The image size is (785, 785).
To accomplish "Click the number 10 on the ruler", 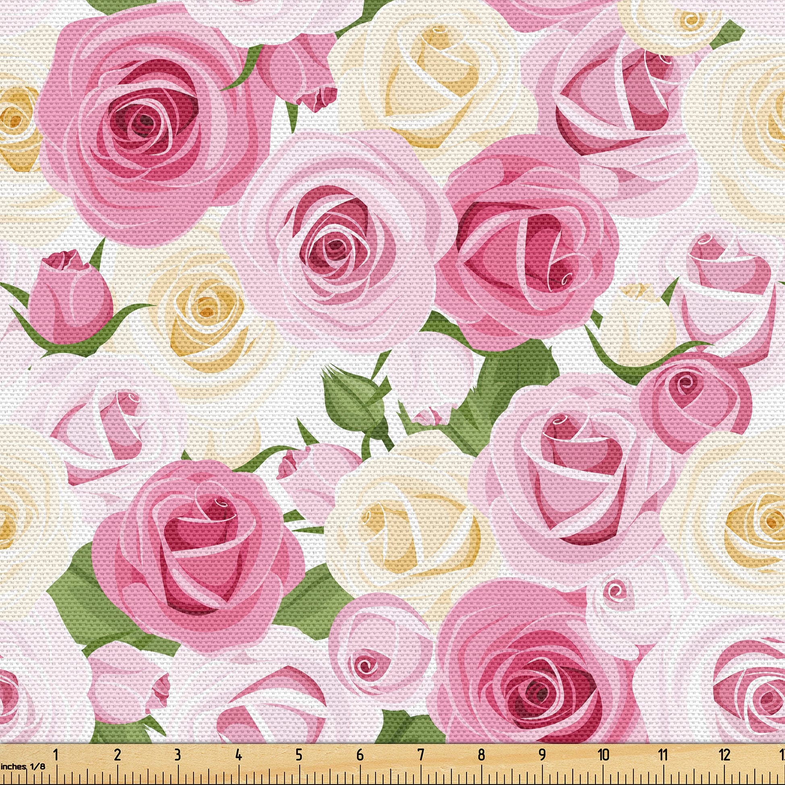I will click(x=604, y=755).
